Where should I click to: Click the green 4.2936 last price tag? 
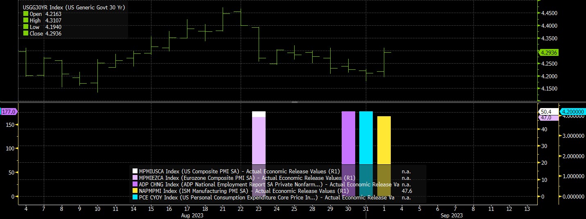[x=549, y=53]
